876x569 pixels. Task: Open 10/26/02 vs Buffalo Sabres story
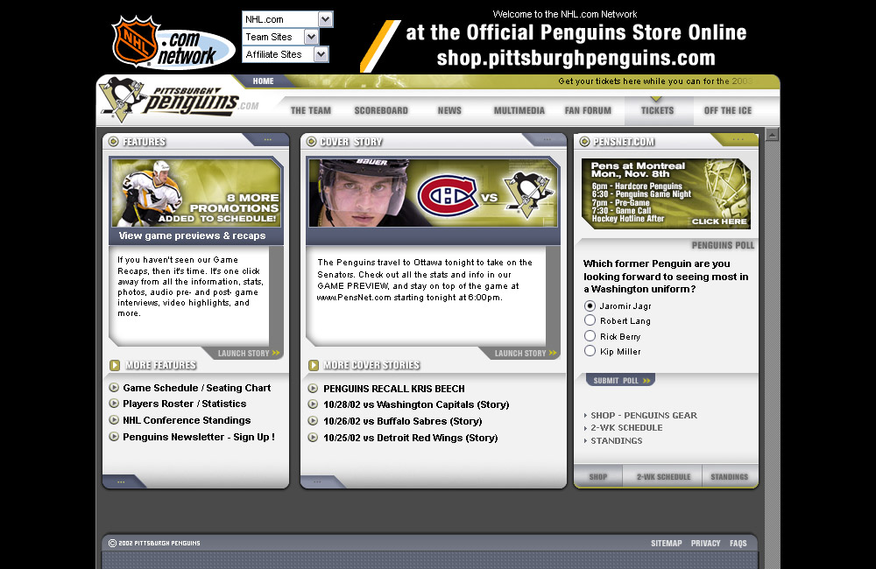click(x=402, y=421)
